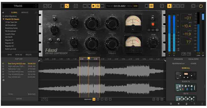Screen dimensions: 207x108
Task: Toggle the master power button
Action: pyautogui.click(x=201, y=6)
